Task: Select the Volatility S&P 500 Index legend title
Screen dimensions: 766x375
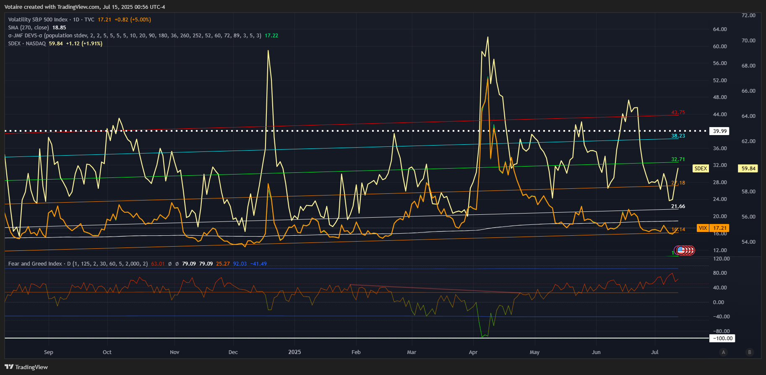Action: point(38,20)
